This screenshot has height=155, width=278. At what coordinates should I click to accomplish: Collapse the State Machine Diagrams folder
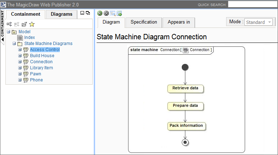(x=14, y=44)
